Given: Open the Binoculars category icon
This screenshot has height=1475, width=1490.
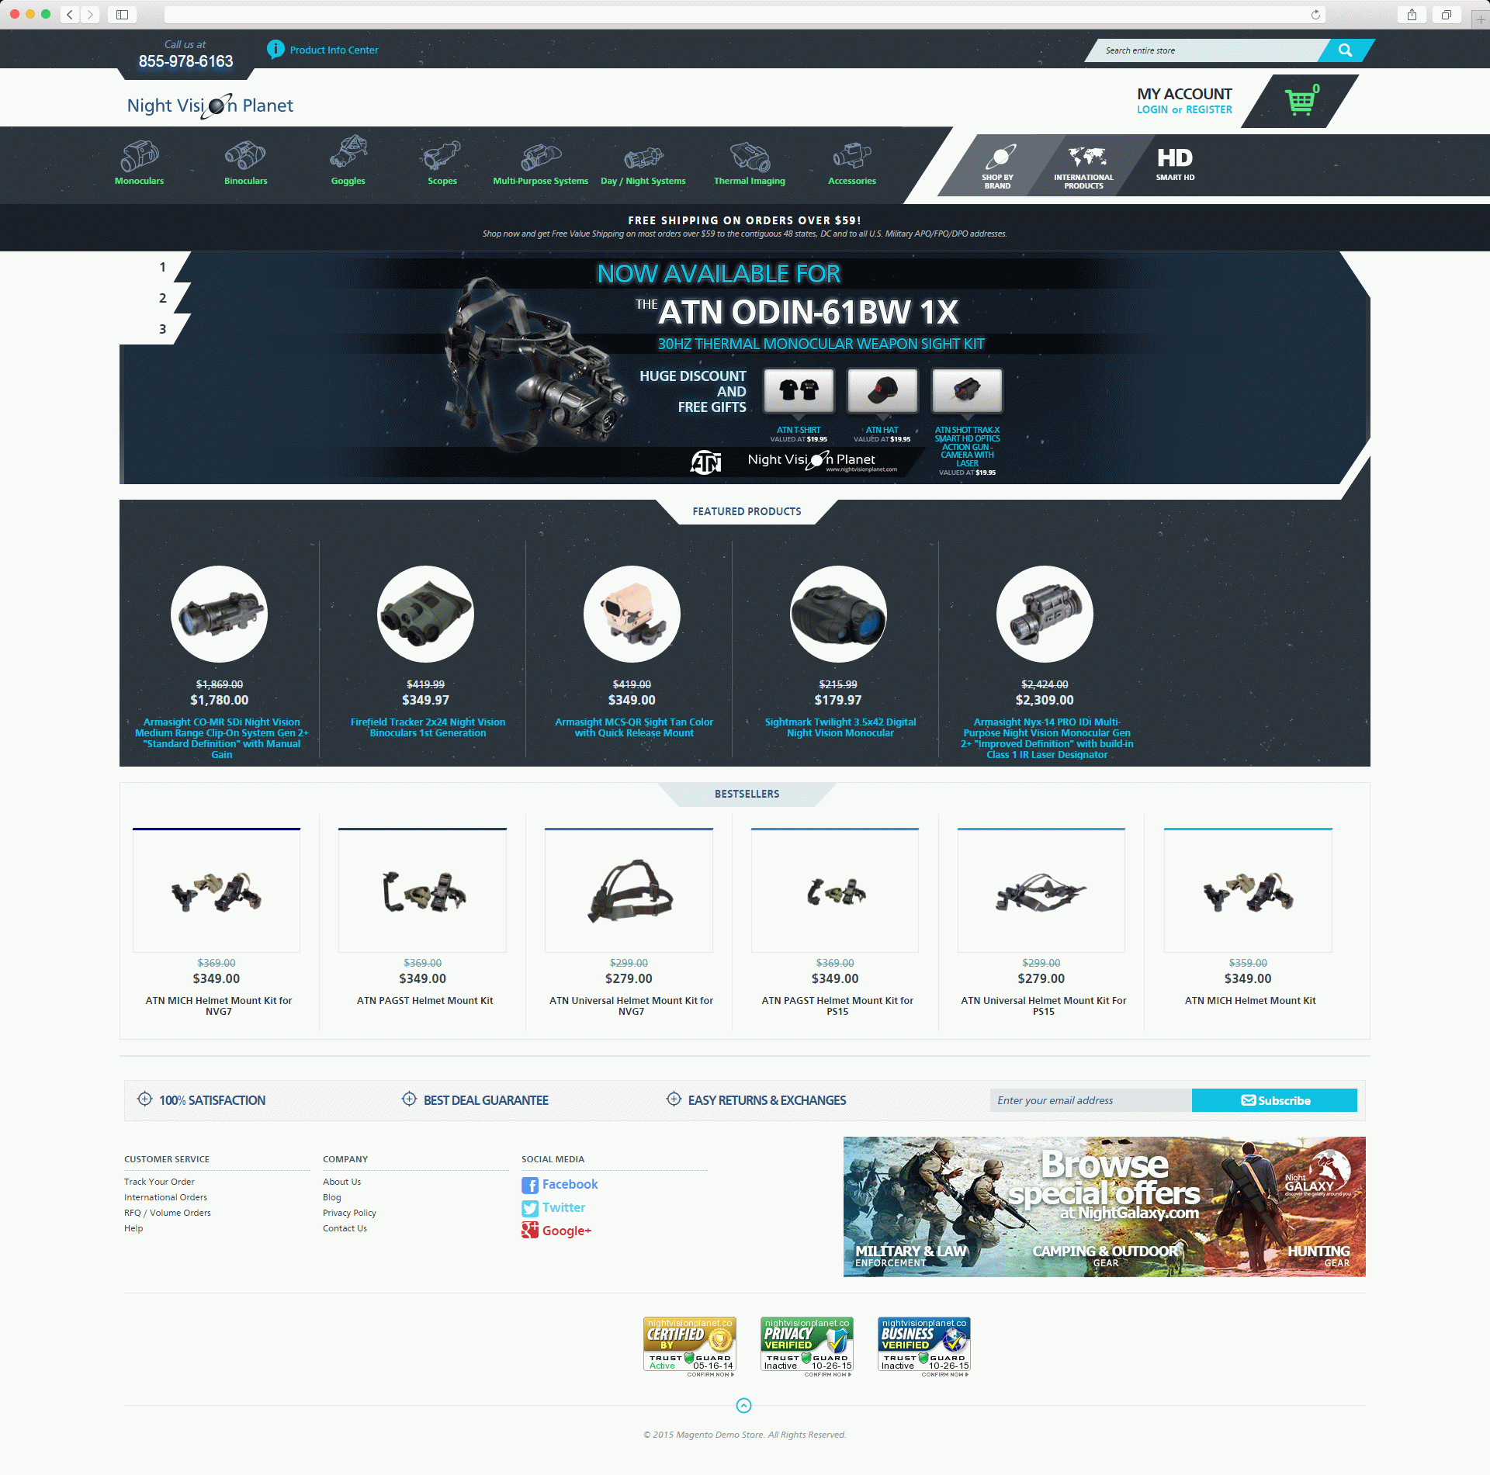Looking at the screenshot, I should (x=245, y=156).
